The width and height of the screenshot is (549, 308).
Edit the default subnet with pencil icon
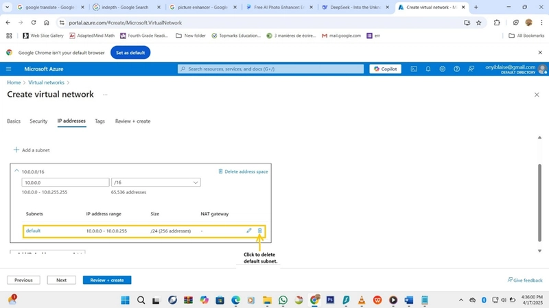click(249, 230)
